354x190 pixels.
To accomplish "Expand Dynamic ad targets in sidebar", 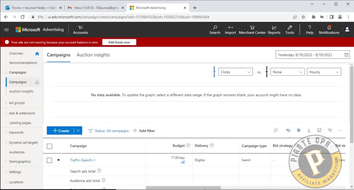I will click(x=6, y=143).
